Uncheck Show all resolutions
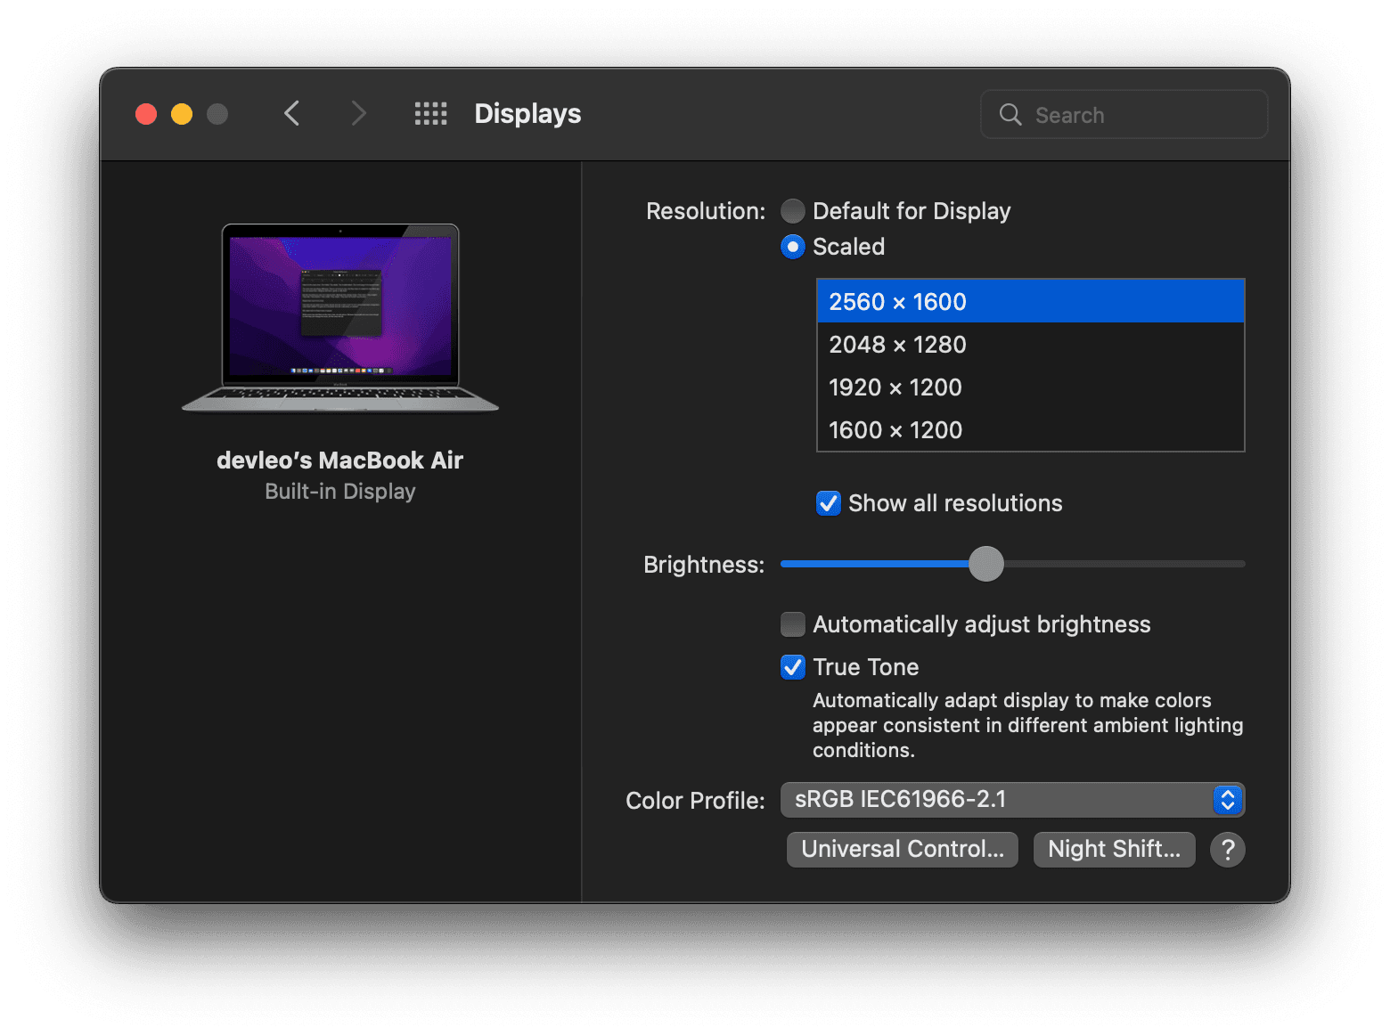The height and width of the screenshot is (1035, 1390). point(829,503)
